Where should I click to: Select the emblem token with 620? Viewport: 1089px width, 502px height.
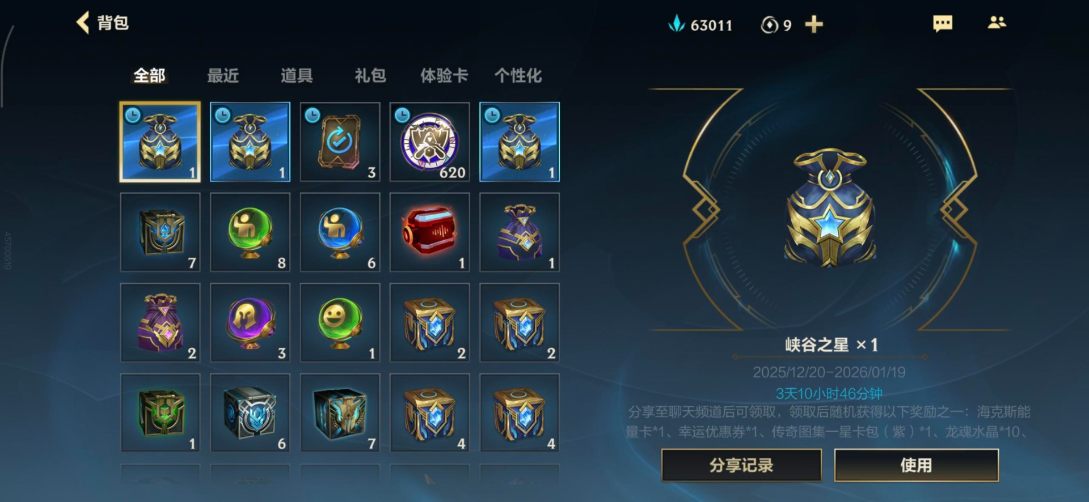429,142
